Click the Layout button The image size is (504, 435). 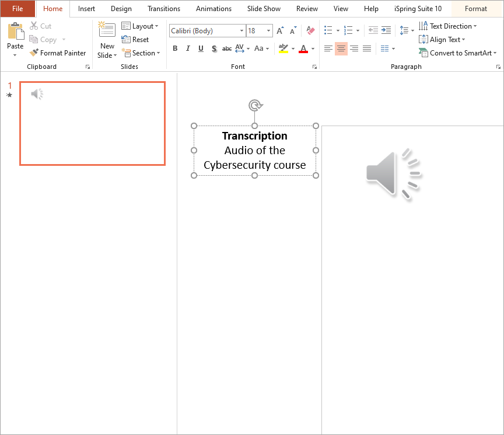(140, 26)
